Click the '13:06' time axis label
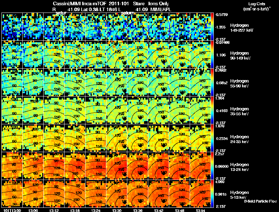 pos(33,211)
